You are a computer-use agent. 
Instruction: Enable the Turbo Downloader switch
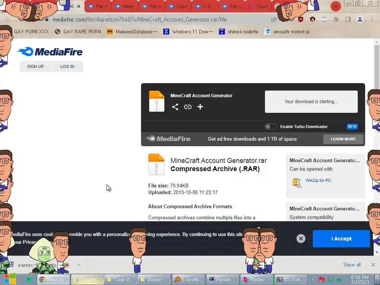coord(271,127)
